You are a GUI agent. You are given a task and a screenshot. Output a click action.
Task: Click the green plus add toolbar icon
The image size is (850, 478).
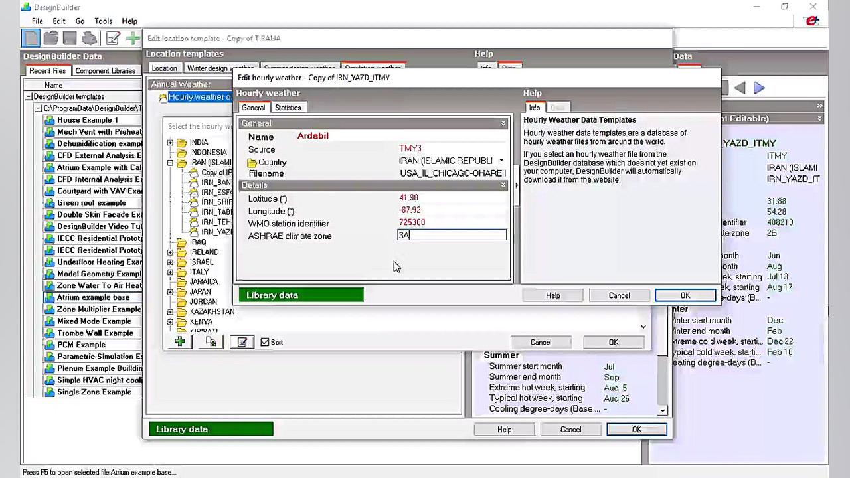pos(133,39)
